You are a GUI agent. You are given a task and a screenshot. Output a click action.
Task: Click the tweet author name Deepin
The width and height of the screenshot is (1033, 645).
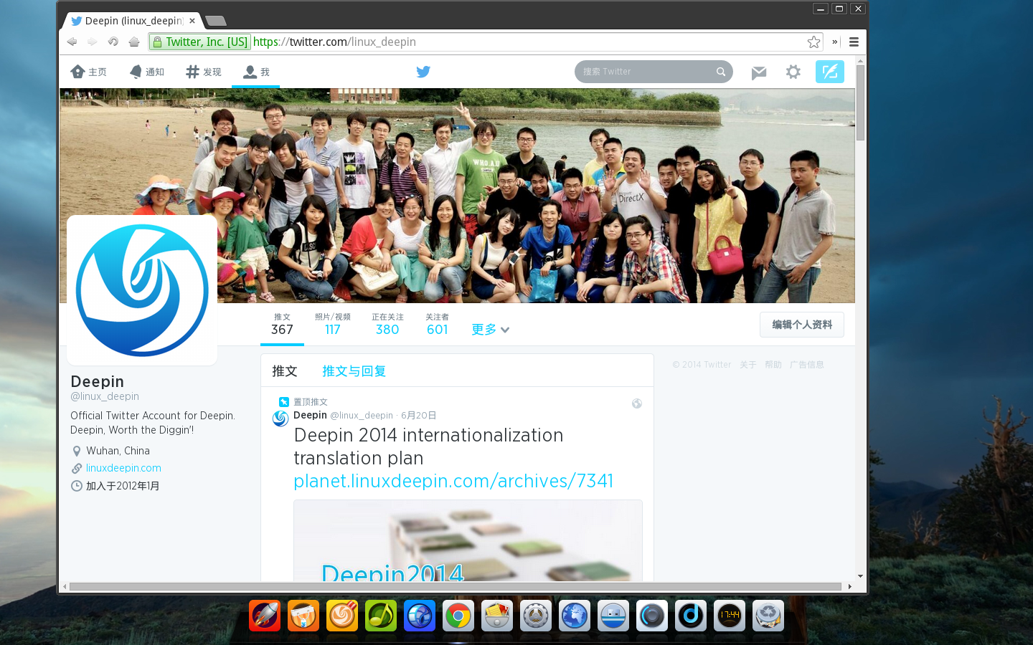[310, 415]
